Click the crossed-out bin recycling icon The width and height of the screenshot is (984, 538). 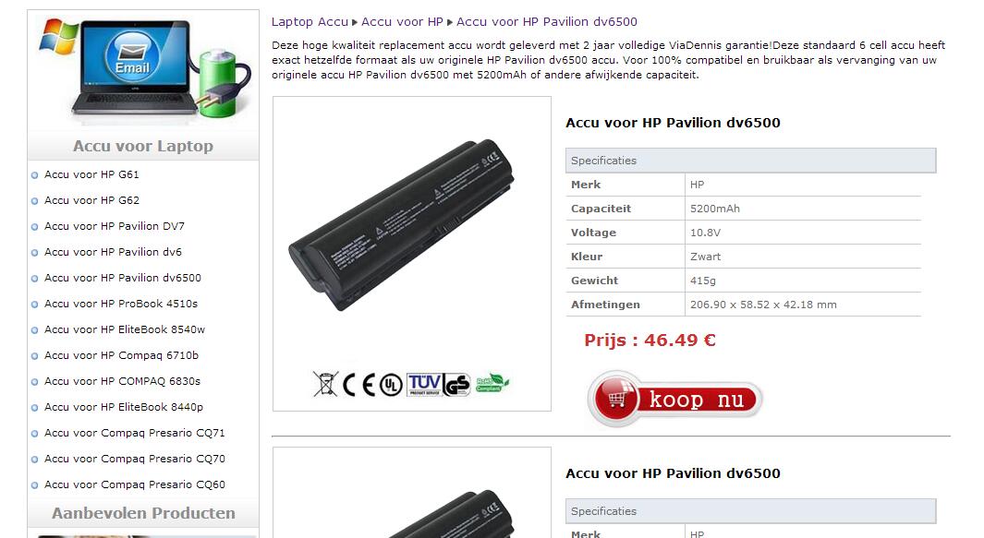(325, 384)
